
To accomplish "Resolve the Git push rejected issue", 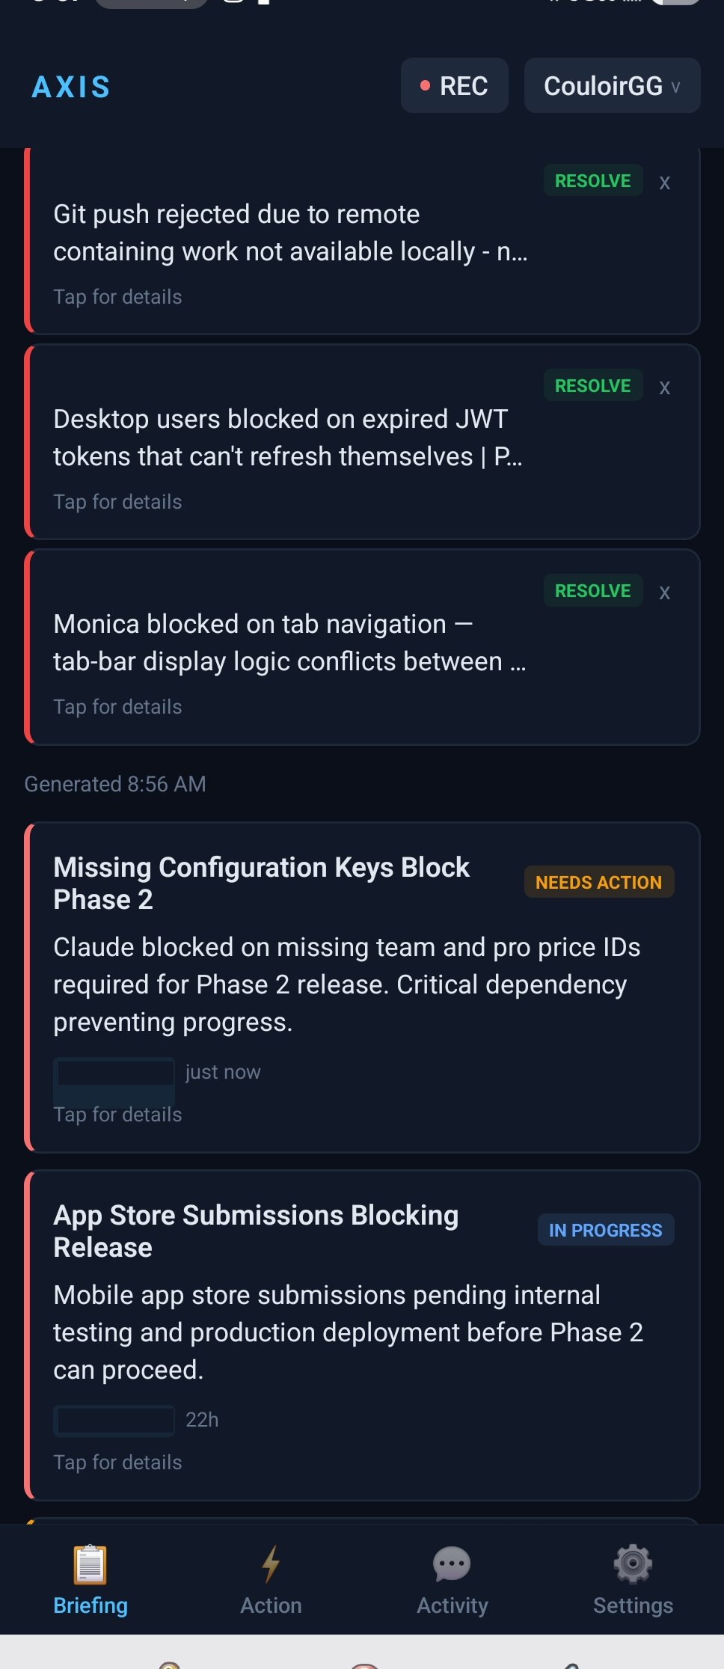I will 592,181.
